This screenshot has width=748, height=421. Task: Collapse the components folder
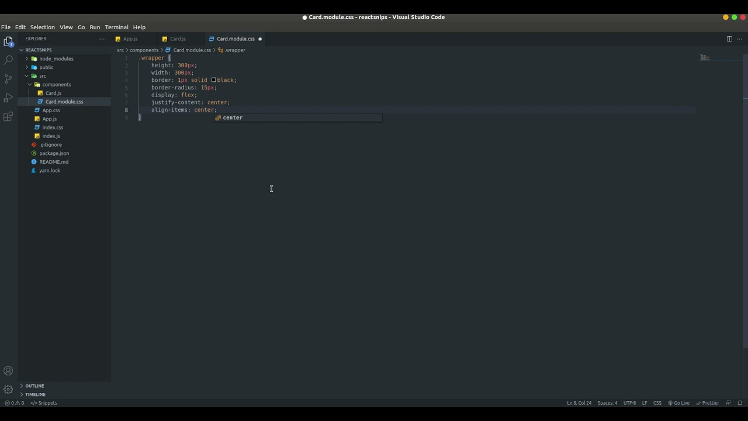tap(64, 84)
